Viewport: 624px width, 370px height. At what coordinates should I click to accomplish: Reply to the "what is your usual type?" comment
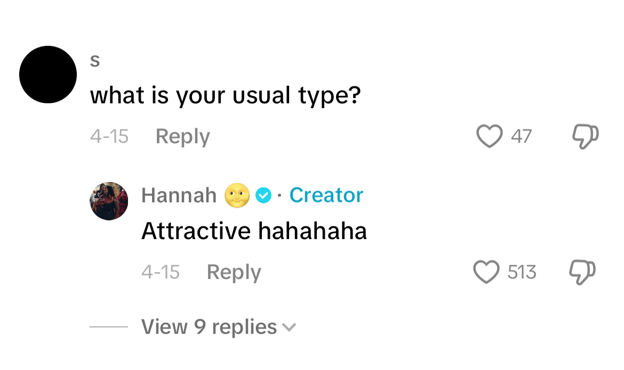pyautogui.click(x=182, y=137)
